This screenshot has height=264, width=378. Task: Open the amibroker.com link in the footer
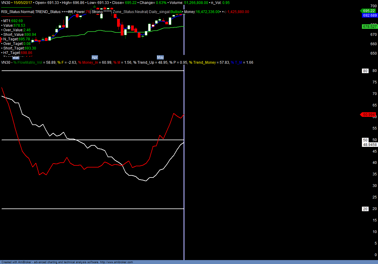(x=116, y=262)
